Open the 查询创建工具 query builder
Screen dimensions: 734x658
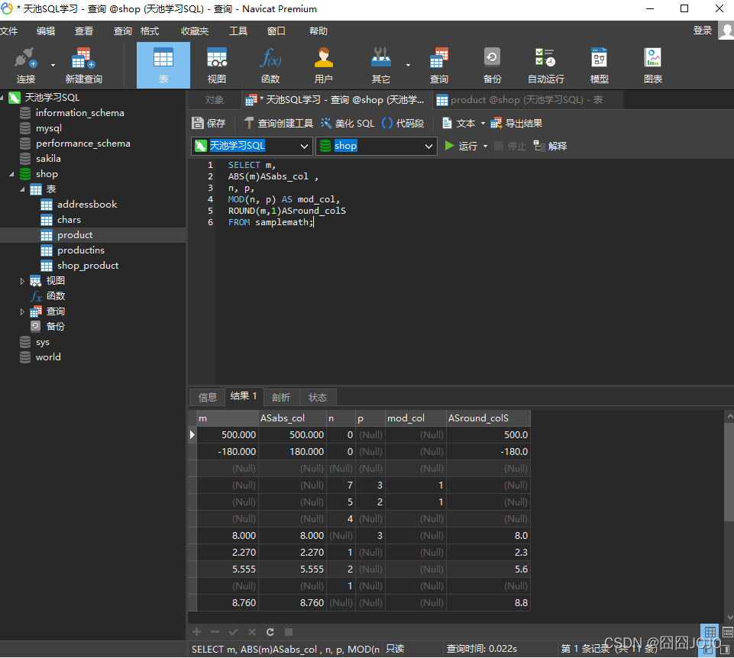[279, 123]
